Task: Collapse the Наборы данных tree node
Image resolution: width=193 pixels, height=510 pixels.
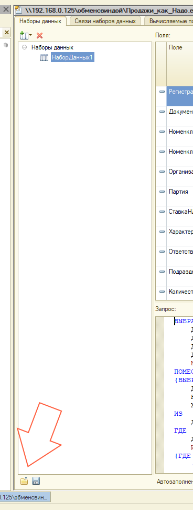Action: click(24, 47)
